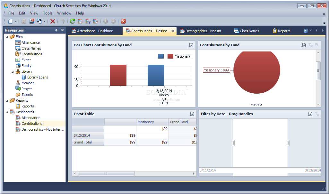
Task: Click the tab scroll-left arrow
Action: (316, 31)
